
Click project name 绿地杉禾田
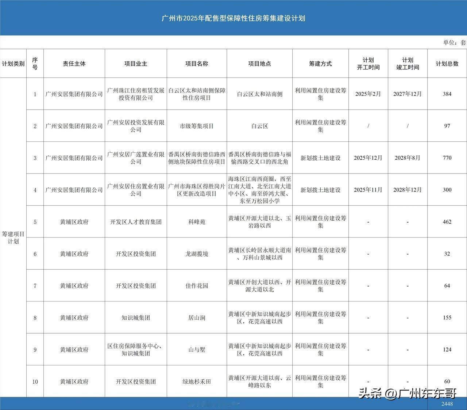(197, 381)
